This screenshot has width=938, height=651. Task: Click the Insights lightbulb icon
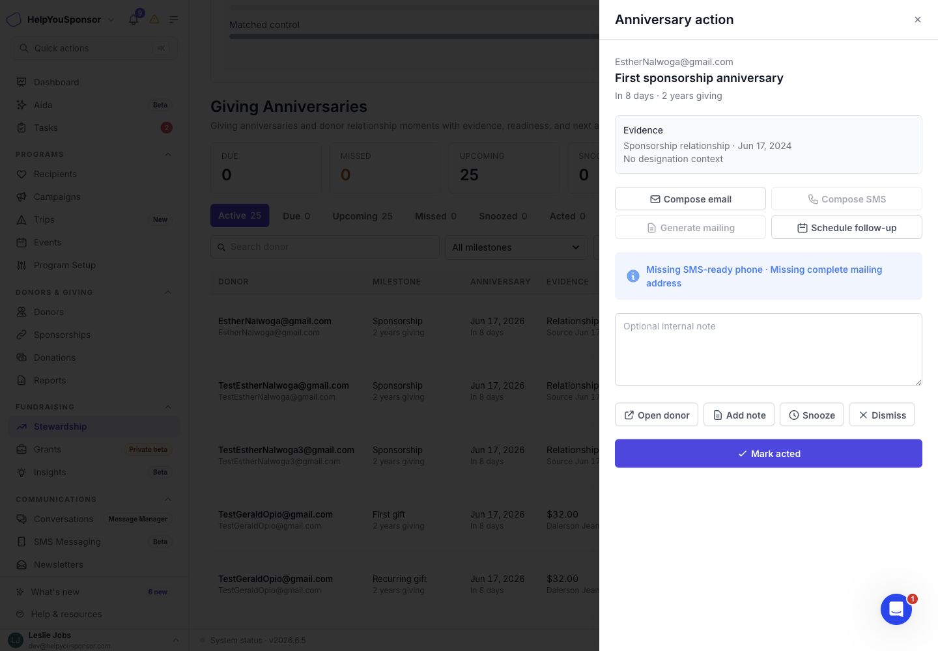21,472
